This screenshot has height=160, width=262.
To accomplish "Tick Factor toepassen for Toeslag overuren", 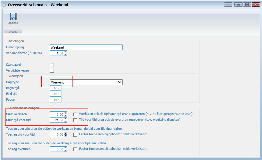I will (x=75, y=149).
